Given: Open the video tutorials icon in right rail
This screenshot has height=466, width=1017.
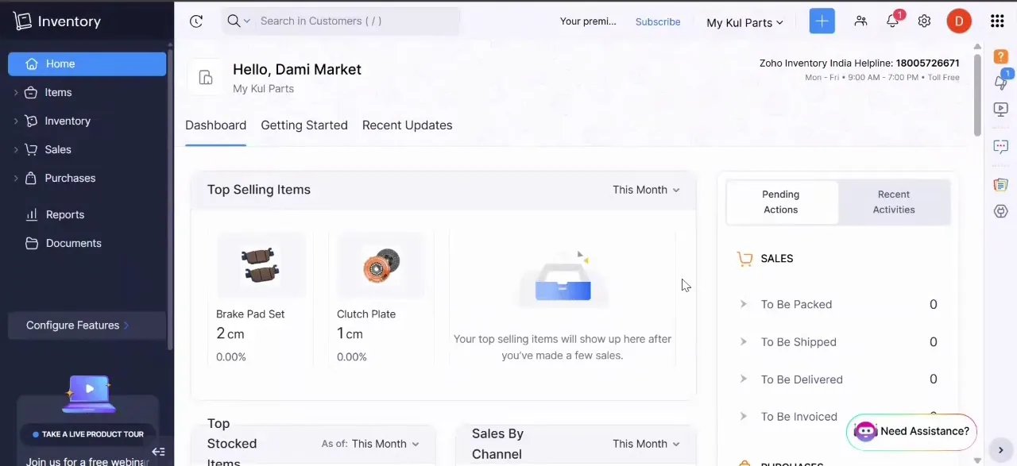Looking at the screenshot, I should [1001, 109].
